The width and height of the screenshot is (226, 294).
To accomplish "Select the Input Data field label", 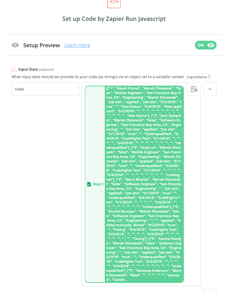I will coord(28,69).
